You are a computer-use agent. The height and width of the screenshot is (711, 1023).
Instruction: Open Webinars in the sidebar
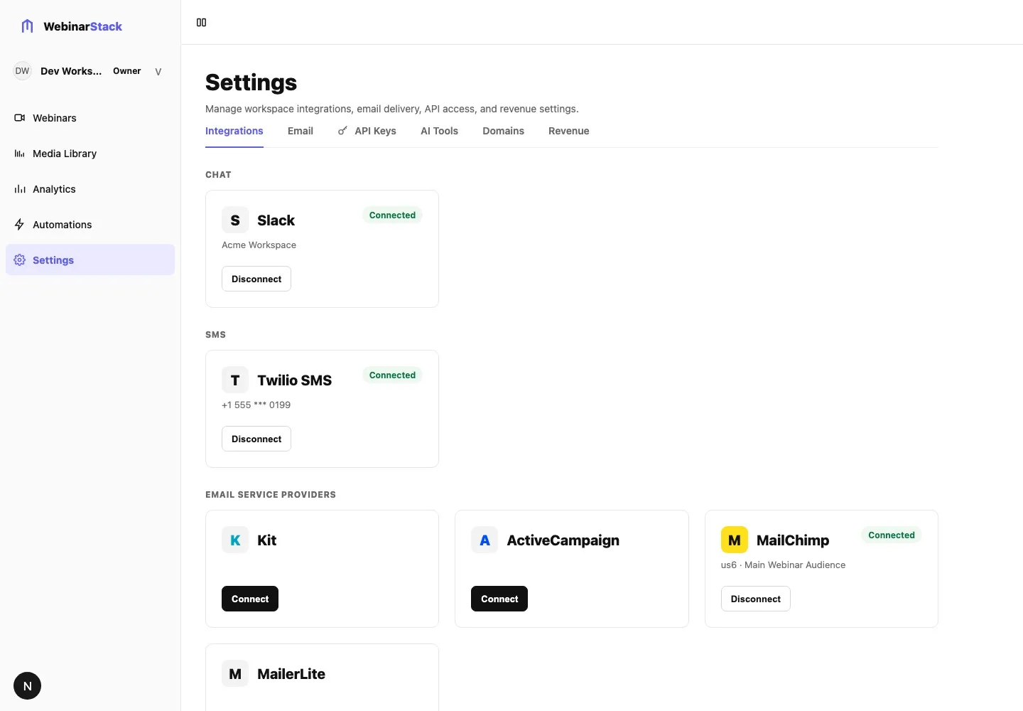tap(90, 118)
